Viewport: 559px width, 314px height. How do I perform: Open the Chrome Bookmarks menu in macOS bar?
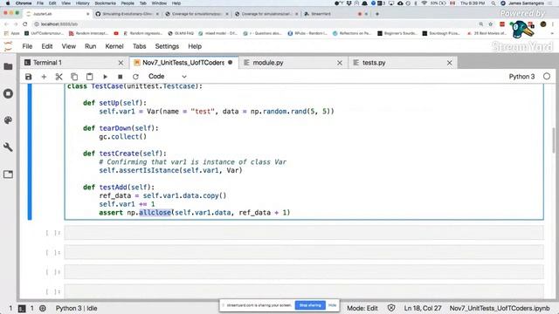(x=105, y=3)
